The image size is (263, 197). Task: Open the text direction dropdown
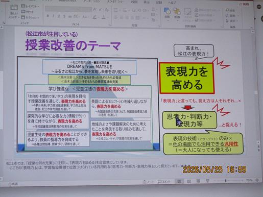(154, 9)
